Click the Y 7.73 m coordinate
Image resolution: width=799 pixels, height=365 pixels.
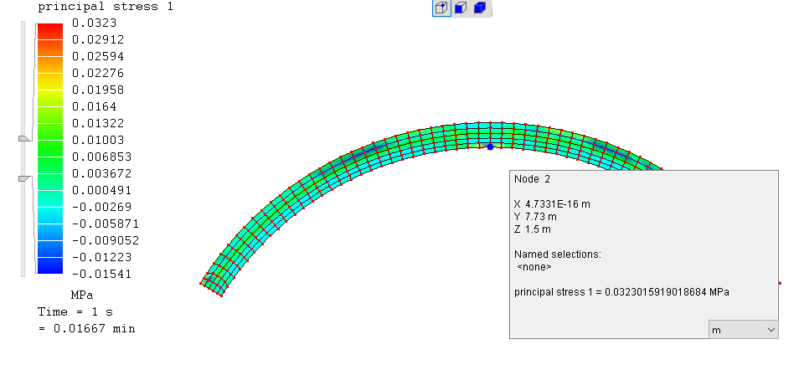(x=535, y=216)
